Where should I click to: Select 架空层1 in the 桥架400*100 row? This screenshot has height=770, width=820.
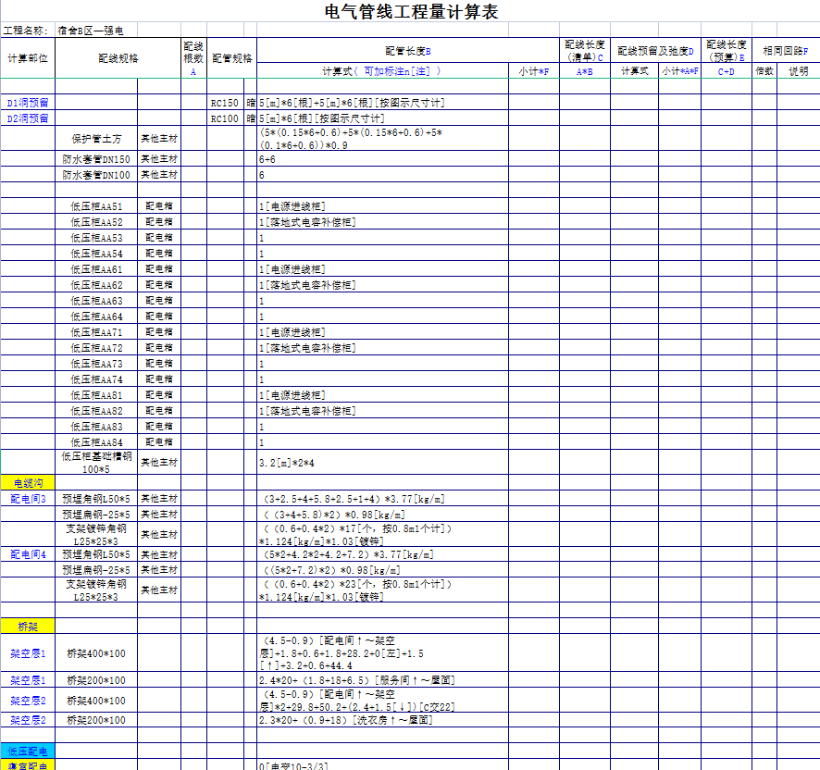[28, 653]
